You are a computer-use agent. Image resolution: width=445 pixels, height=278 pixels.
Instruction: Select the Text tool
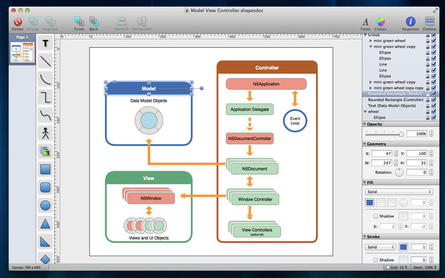(x=46, y=43)
